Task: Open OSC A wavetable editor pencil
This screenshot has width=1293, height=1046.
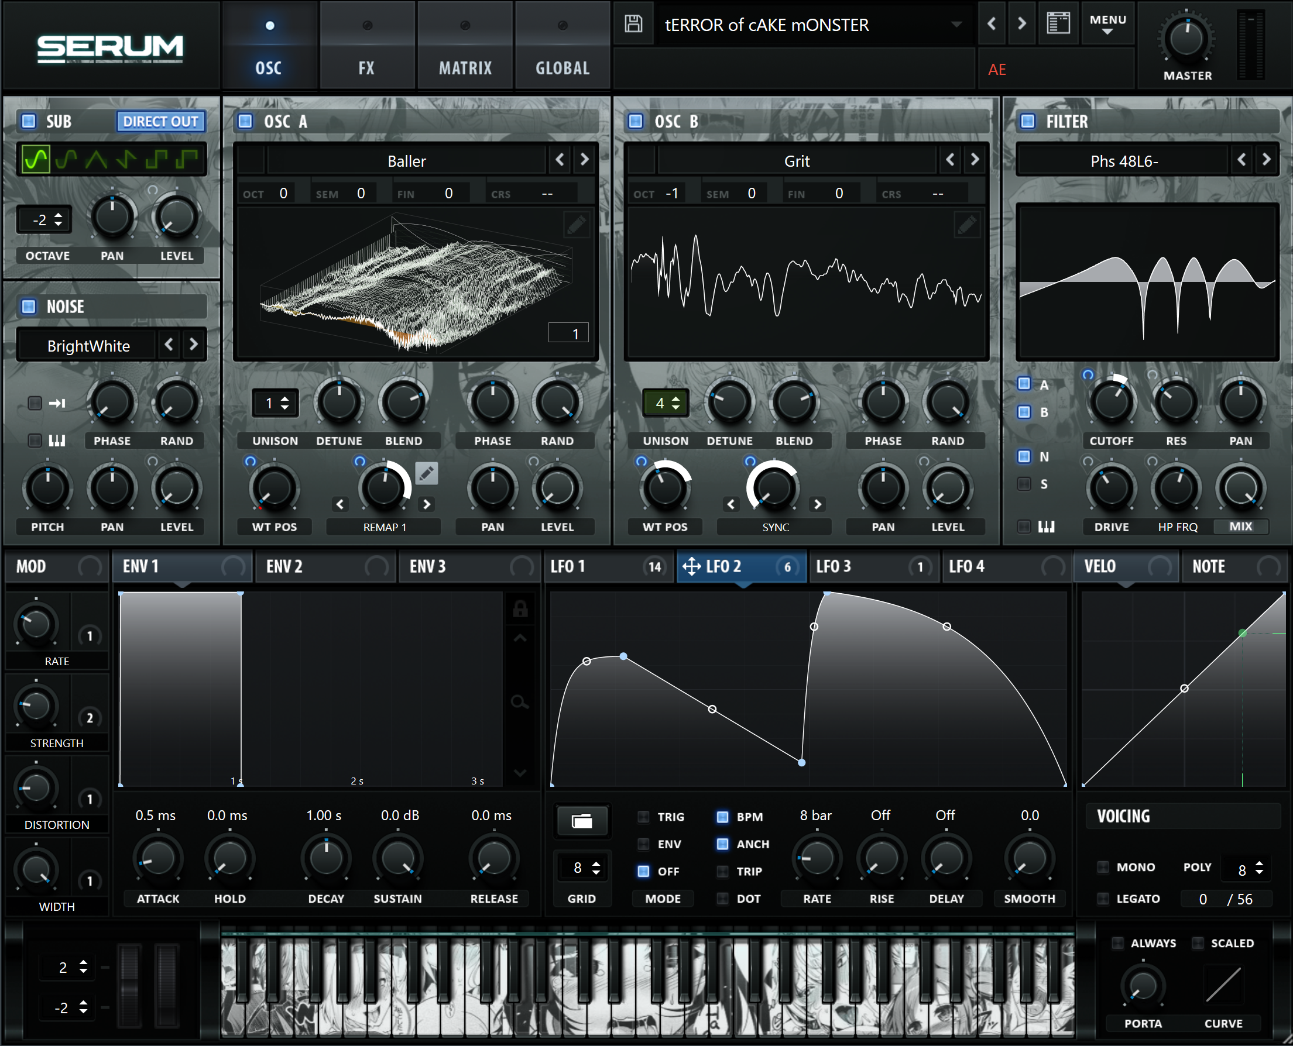Action: [x=577, y=225]
